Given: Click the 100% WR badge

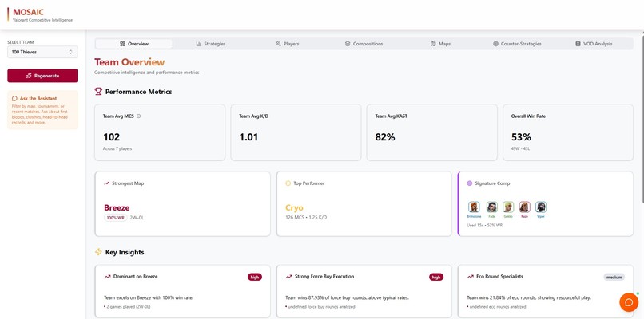Looking at the screenshot, I should click(x=115, y=217).
